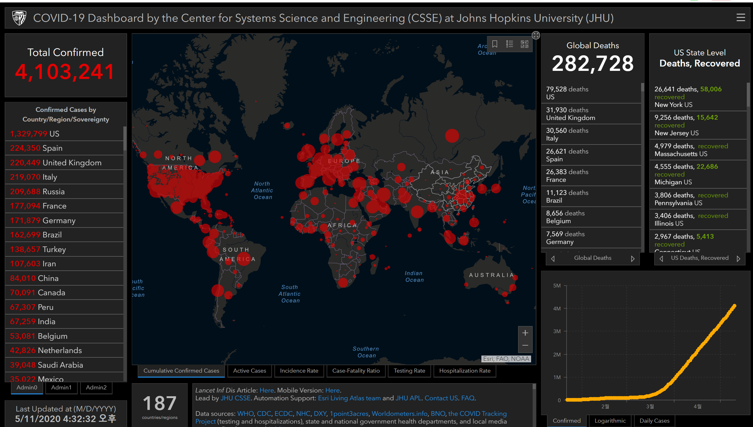Screen dimensions: 753x427
Task: Open the map bookmarks panel
Action: coord(495,44)
